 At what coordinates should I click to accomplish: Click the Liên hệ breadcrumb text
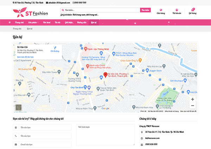(x=30, y=29)
